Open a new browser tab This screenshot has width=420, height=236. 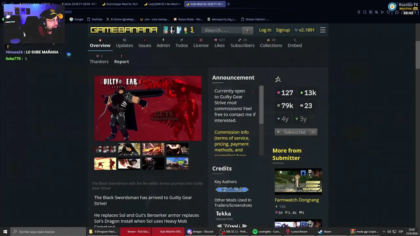click(228, 4)
